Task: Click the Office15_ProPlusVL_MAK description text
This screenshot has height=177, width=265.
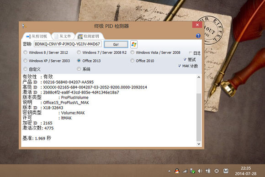Action: tap(66, 103)
